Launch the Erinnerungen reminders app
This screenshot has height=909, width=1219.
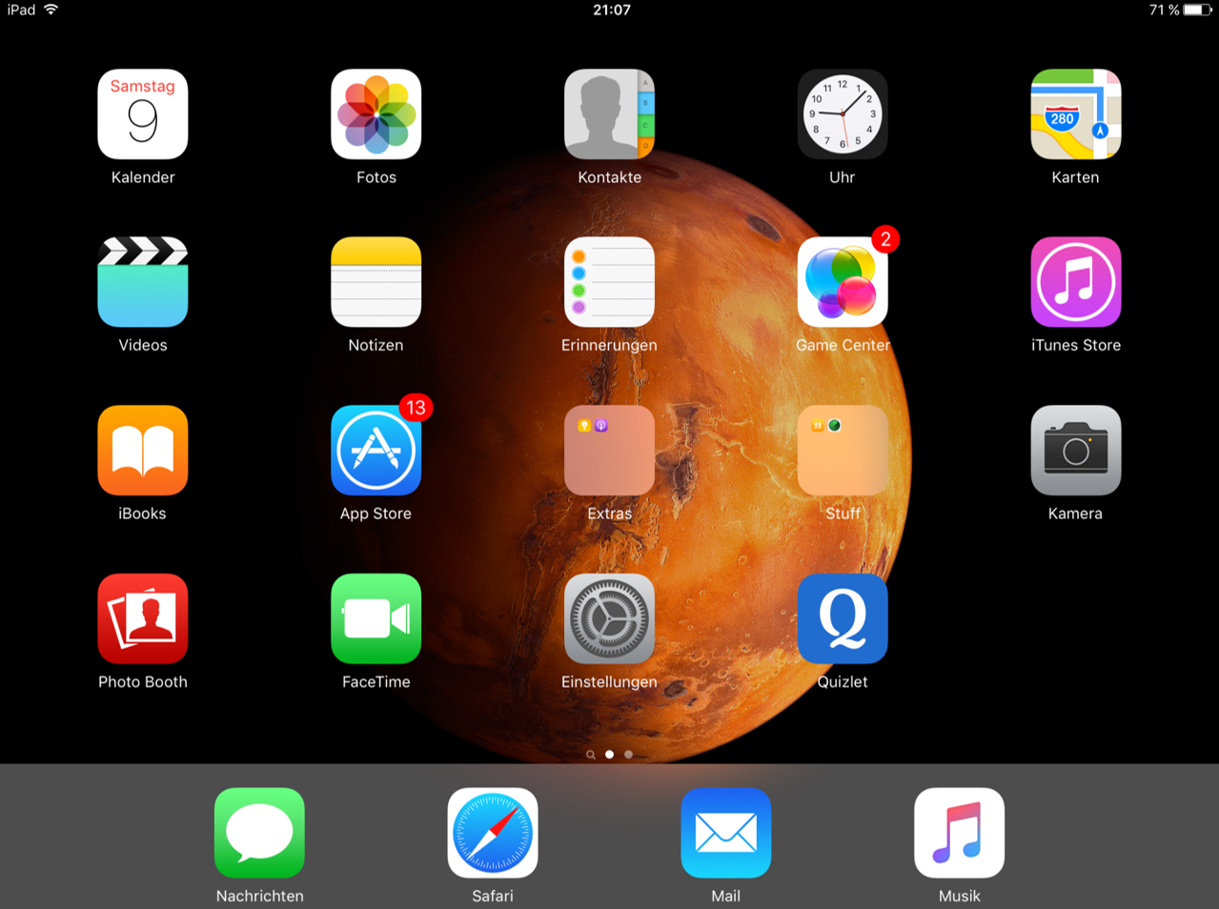click(609, 282)
